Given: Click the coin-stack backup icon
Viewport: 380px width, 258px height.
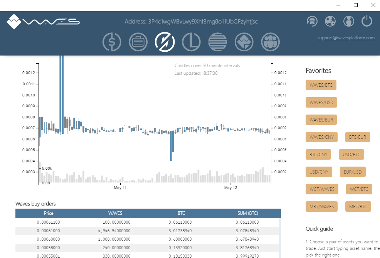Looking at the screenshot, I should pos(312,21).
